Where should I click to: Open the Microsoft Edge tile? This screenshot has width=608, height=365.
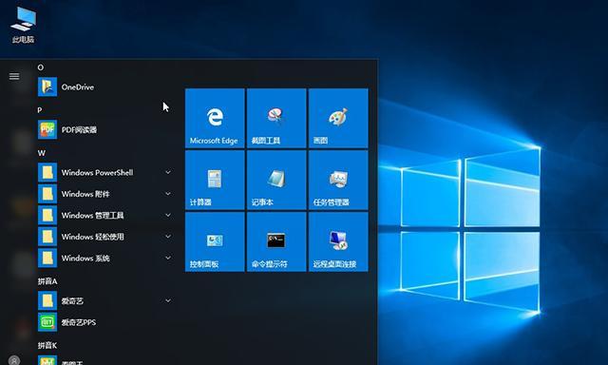(215, 118)
